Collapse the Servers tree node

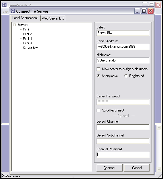click(x=14, y=25)
